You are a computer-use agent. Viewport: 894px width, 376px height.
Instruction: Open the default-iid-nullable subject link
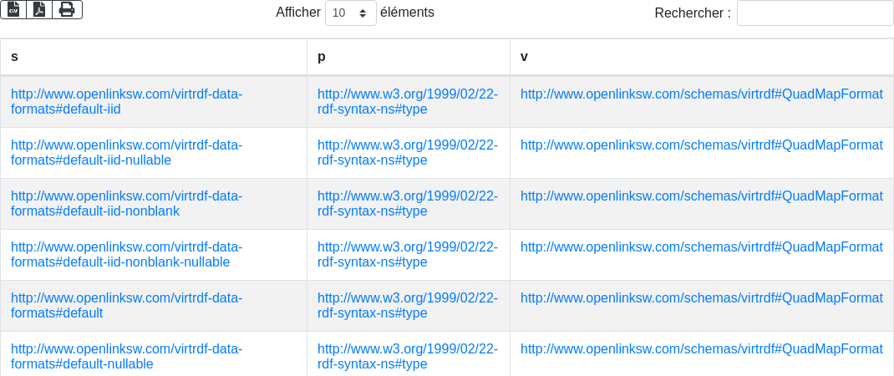click(x=126, y=152)
